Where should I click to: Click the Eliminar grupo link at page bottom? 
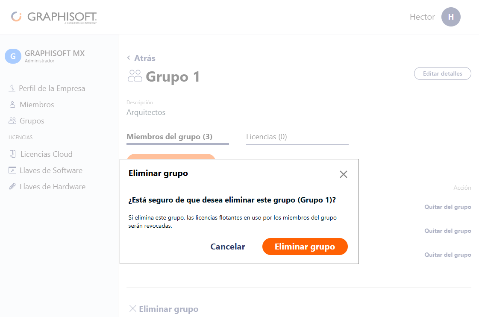tap(164, 309)
